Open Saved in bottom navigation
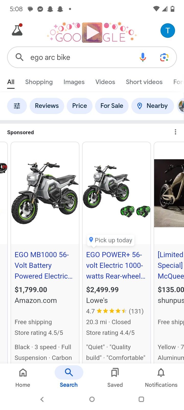Image resolution: width=184 pixels, height=410 pixels. click(115, 378)
